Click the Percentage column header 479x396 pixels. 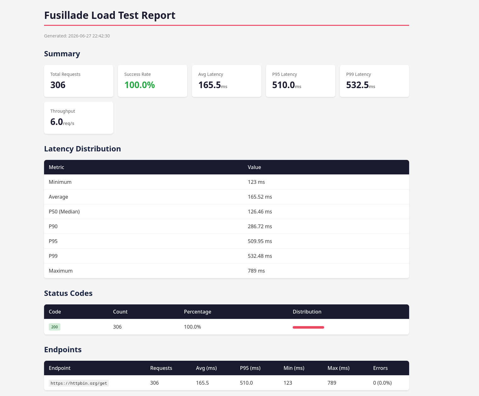[x=197, y=312]
